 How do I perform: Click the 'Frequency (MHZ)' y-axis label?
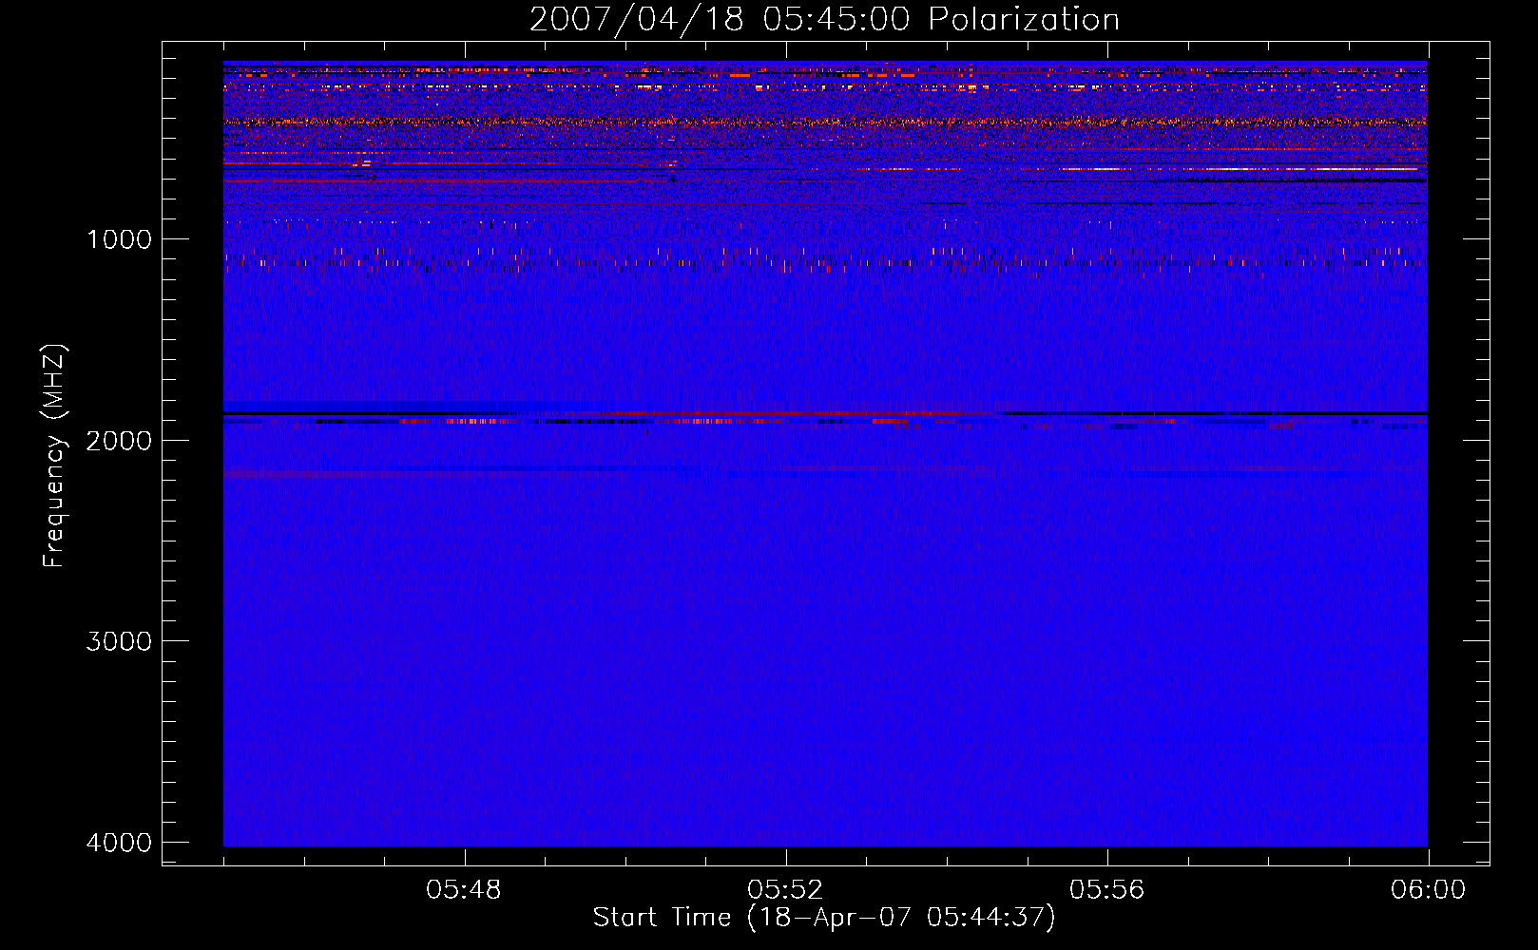(55, 456)
